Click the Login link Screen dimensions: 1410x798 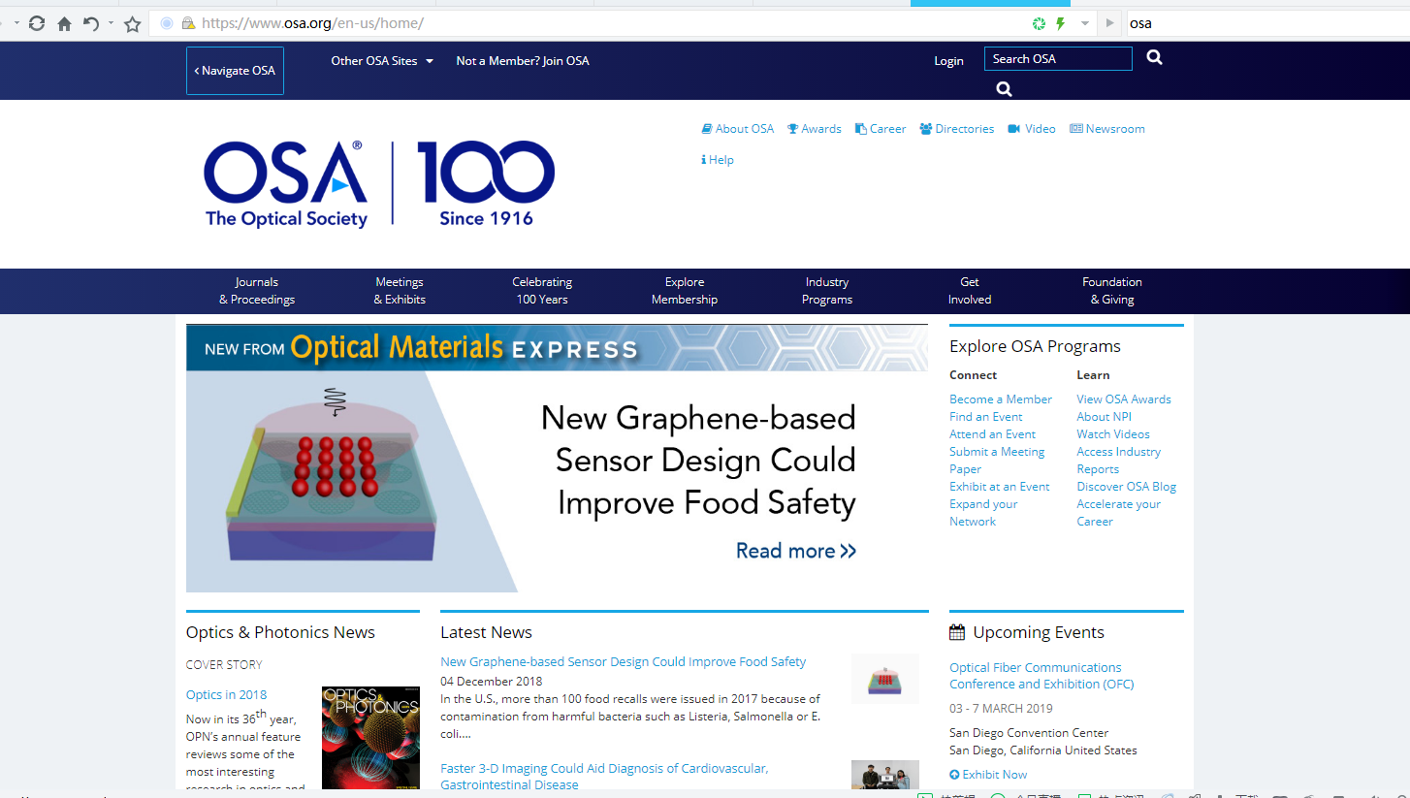click(x=948, y=61)
